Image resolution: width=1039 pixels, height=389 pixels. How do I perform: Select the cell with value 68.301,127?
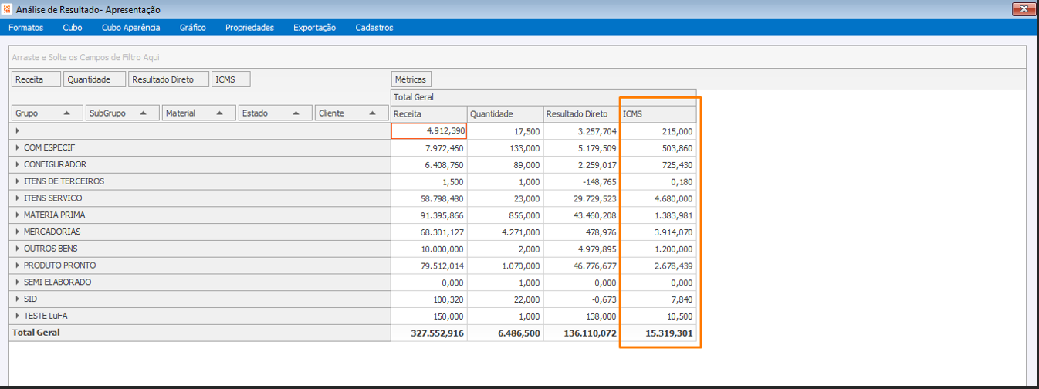click(428, 232)
